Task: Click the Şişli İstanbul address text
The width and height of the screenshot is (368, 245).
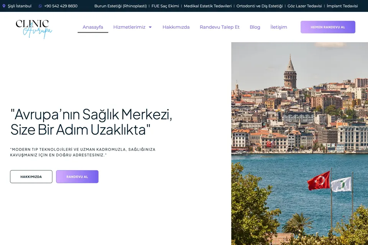Action: [x=20, y=6]
